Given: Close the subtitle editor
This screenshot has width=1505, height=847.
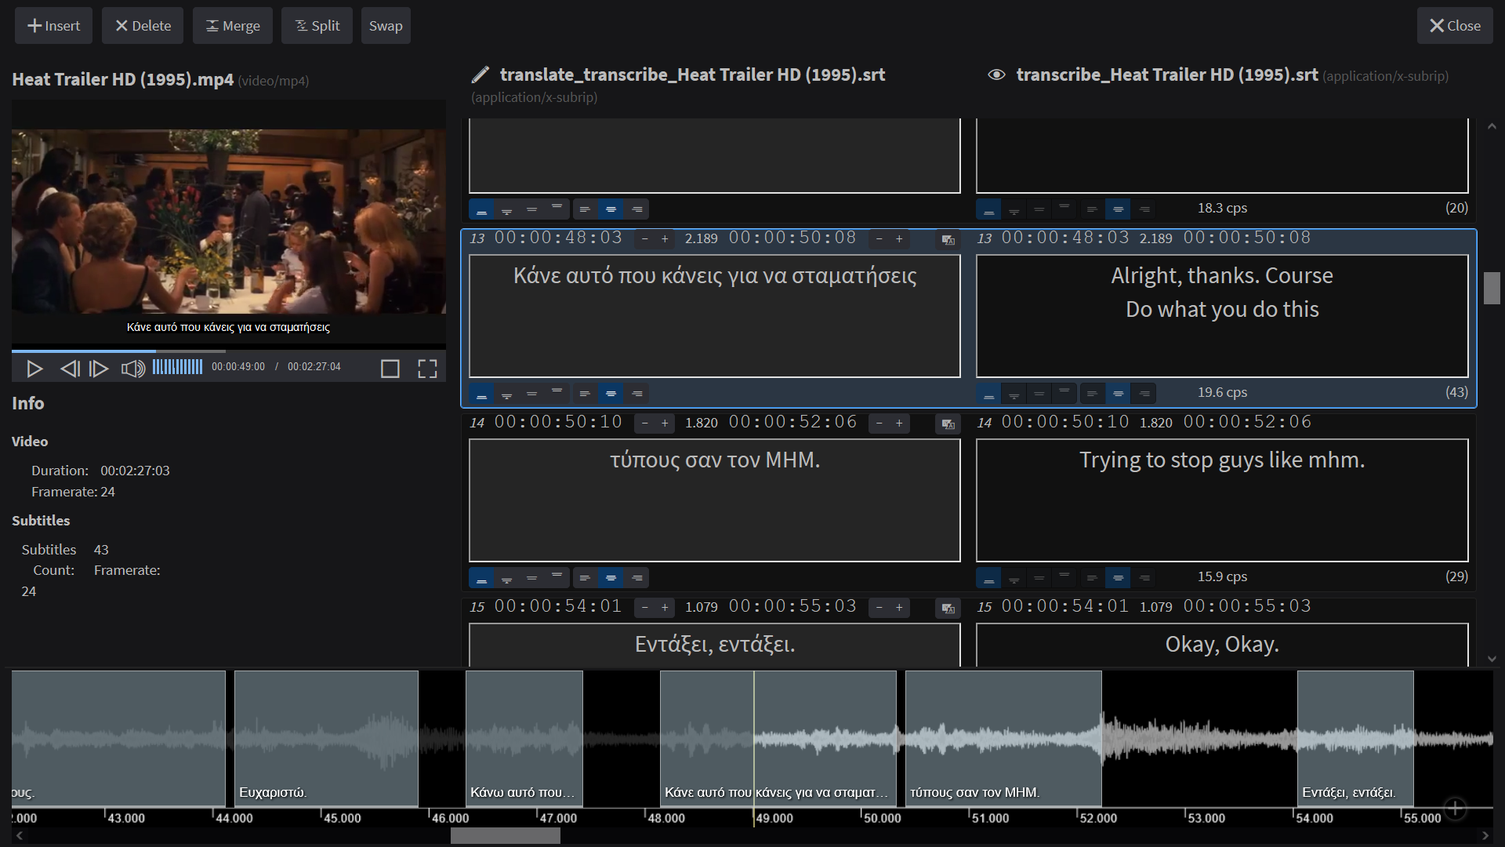Looking at the screenshot, I should coord(1455,26).
